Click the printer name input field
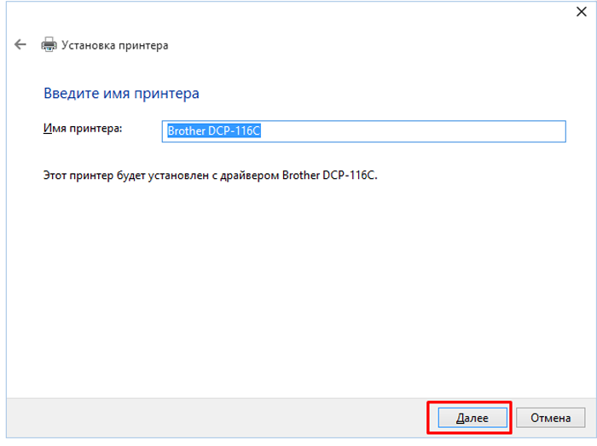The height and width of the screenshot is (446, 597). (363, 131)
